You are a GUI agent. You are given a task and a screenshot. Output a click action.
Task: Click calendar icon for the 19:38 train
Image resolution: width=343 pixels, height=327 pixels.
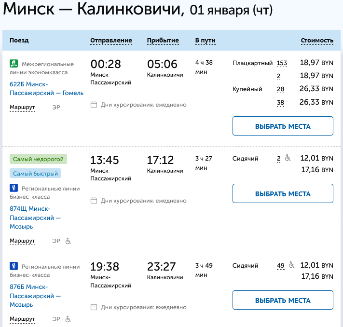pos(94,307)
